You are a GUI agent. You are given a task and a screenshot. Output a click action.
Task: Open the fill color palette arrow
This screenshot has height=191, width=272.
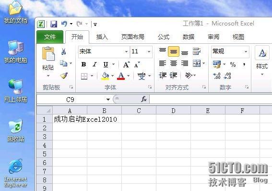(112, 76)
